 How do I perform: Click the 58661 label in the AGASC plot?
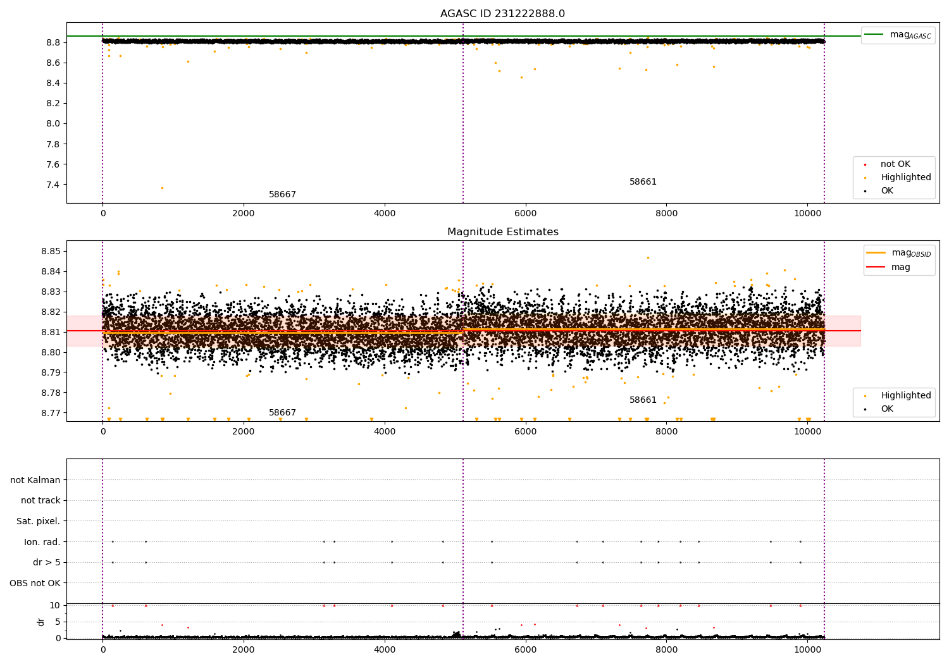click(643, 182)
